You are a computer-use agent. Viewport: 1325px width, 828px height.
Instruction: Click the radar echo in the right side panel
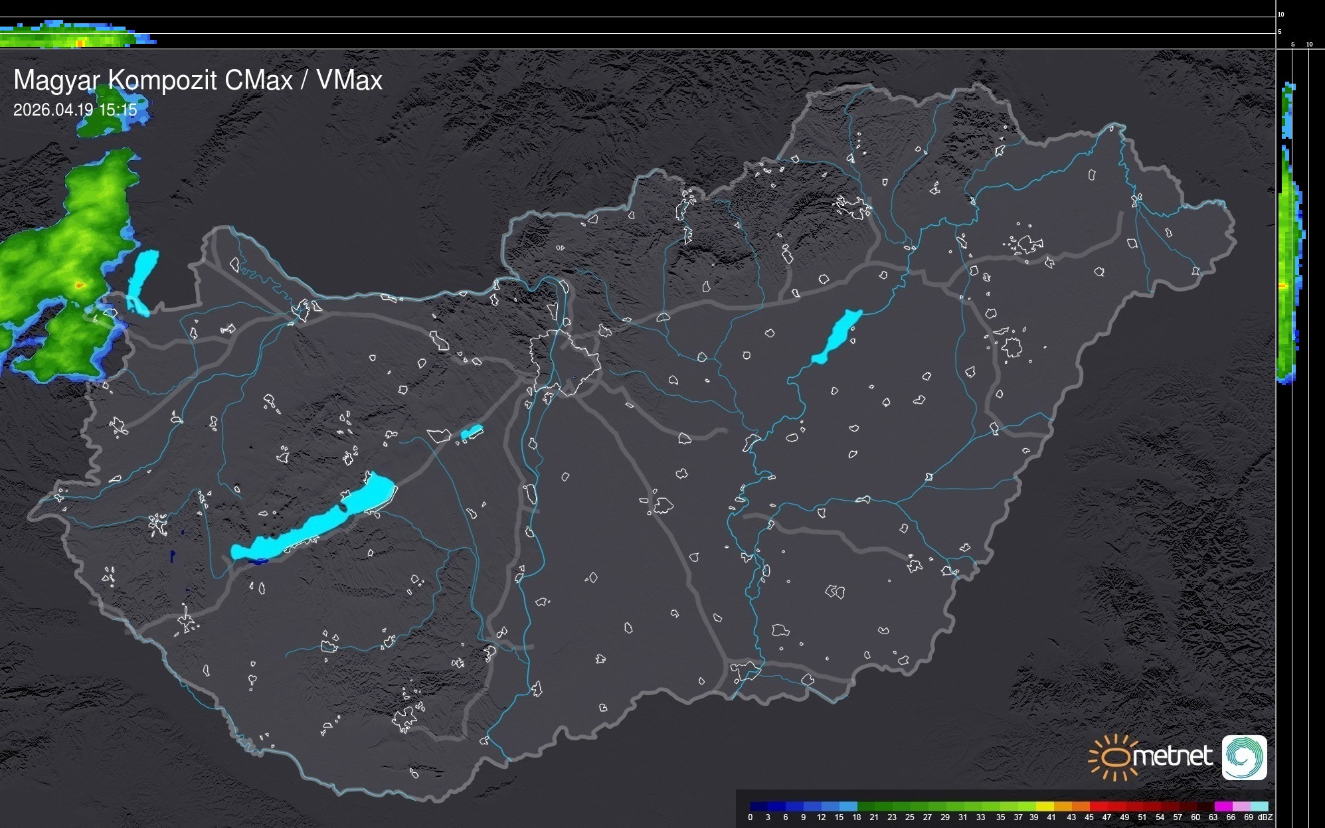click(x=1286, y=266)
